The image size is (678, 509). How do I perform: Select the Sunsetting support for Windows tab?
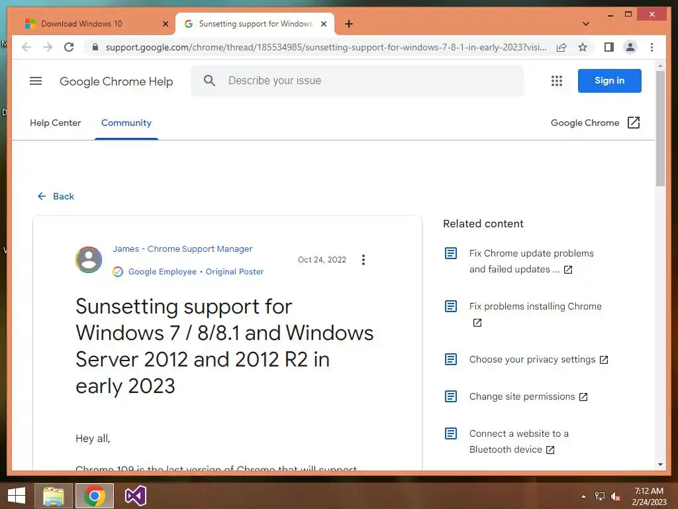(x=255, y=24)
